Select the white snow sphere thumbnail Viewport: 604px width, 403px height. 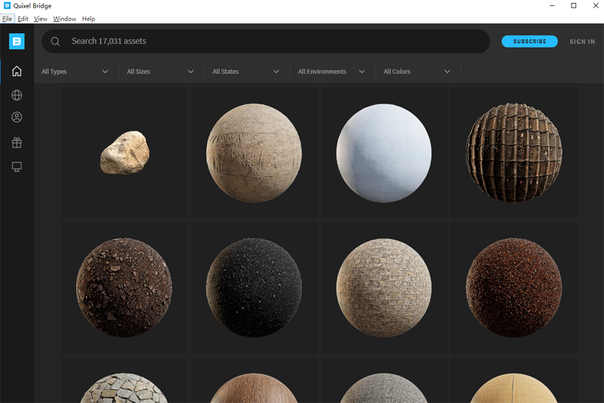coord(384,153)
